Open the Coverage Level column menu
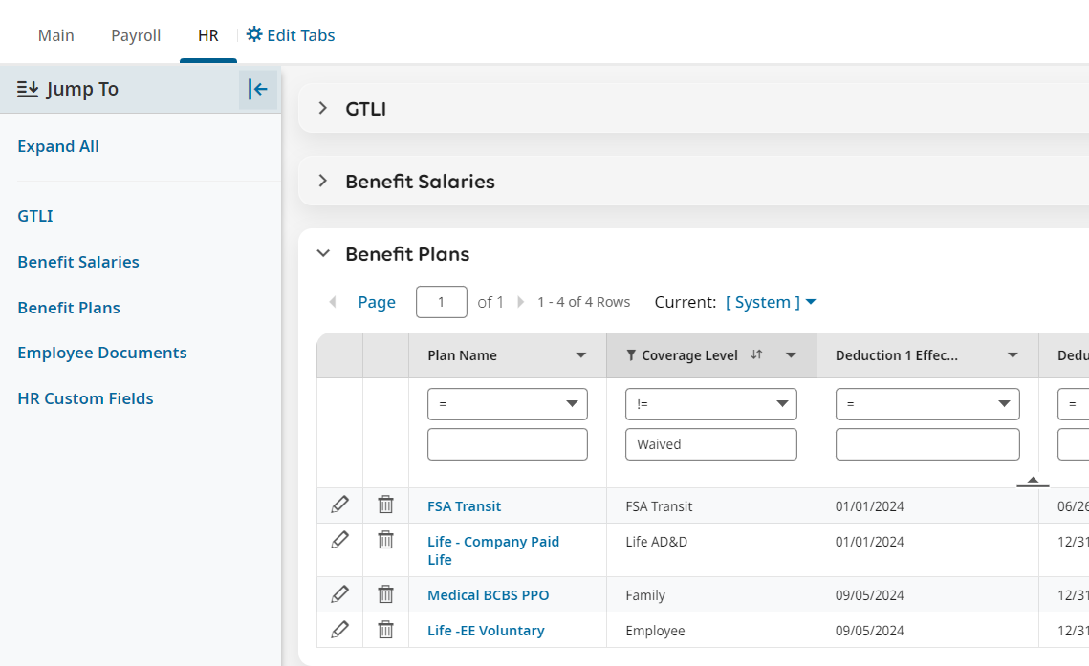This screenshot has width=1089, height=666. [x=791, y=355]
